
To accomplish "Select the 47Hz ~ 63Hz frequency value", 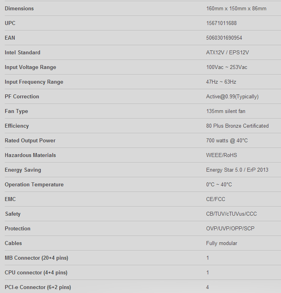I will click(221, 82).
